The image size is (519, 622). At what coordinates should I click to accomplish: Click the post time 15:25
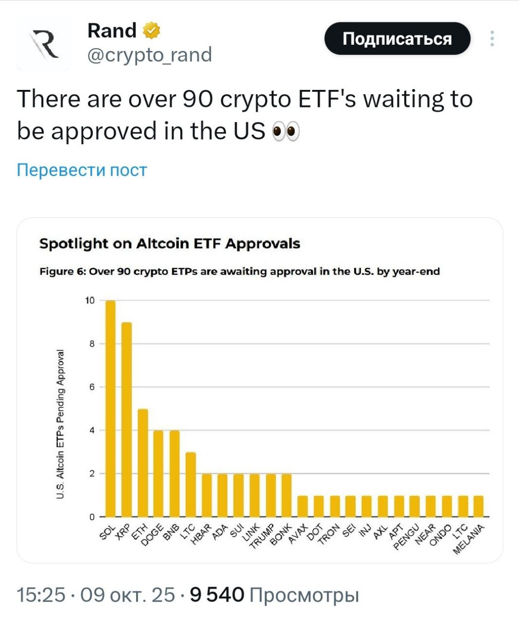coord(41,595)
